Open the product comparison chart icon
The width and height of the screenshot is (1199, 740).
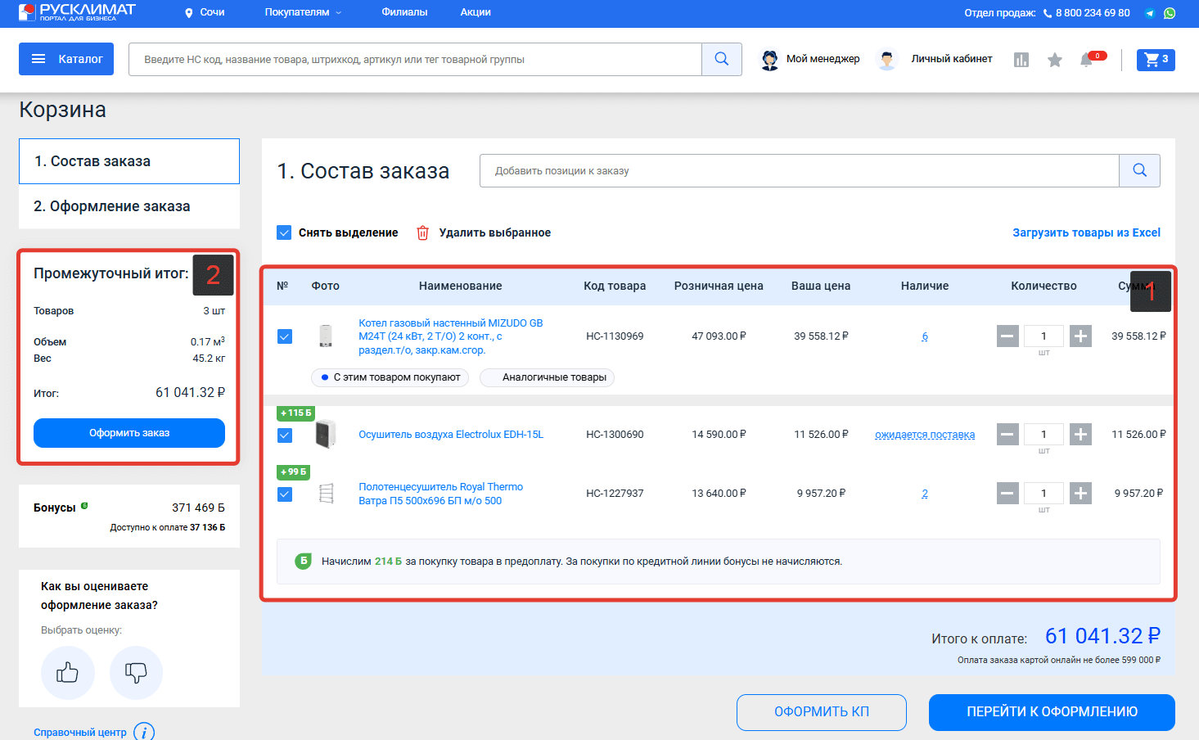(x=1021, y=60)
